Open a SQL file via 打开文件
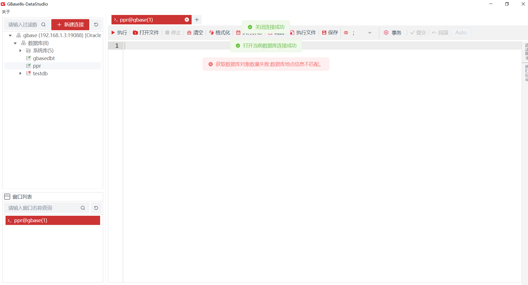Screen dimensions: 528x285 pyautogui.click(x=146, y=33)
